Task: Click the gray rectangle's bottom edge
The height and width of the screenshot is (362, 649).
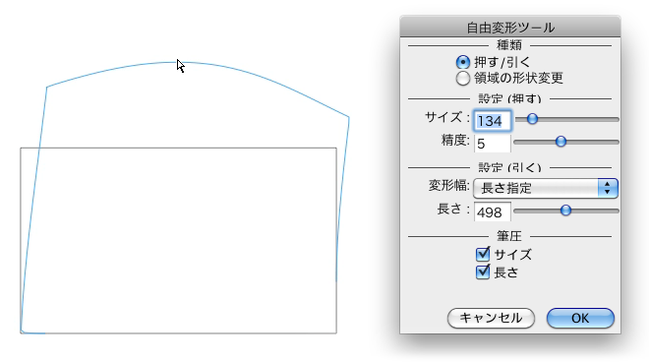Action: 178,333
